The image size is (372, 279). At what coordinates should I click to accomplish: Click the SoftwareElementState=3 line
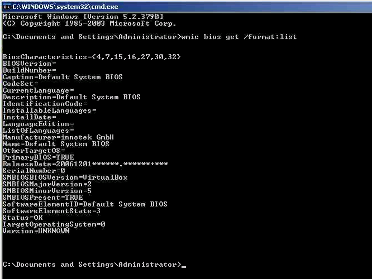(x=51, y=211)
